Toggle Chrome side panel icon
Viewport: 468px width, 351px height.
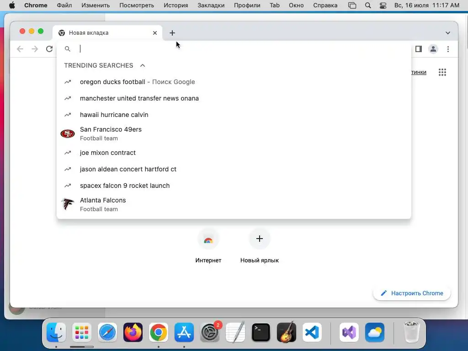coord(419,48)
